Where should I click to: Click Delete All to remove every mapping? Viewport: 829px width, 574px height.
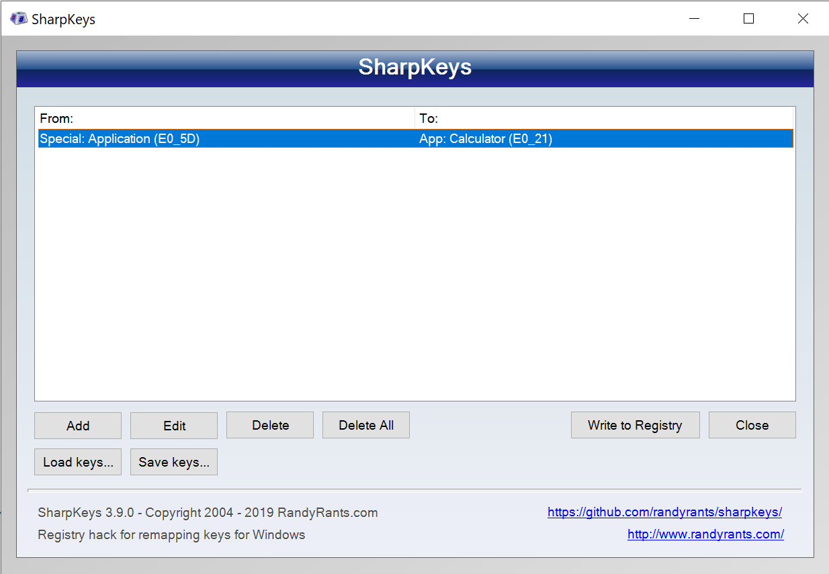point(365,425)
